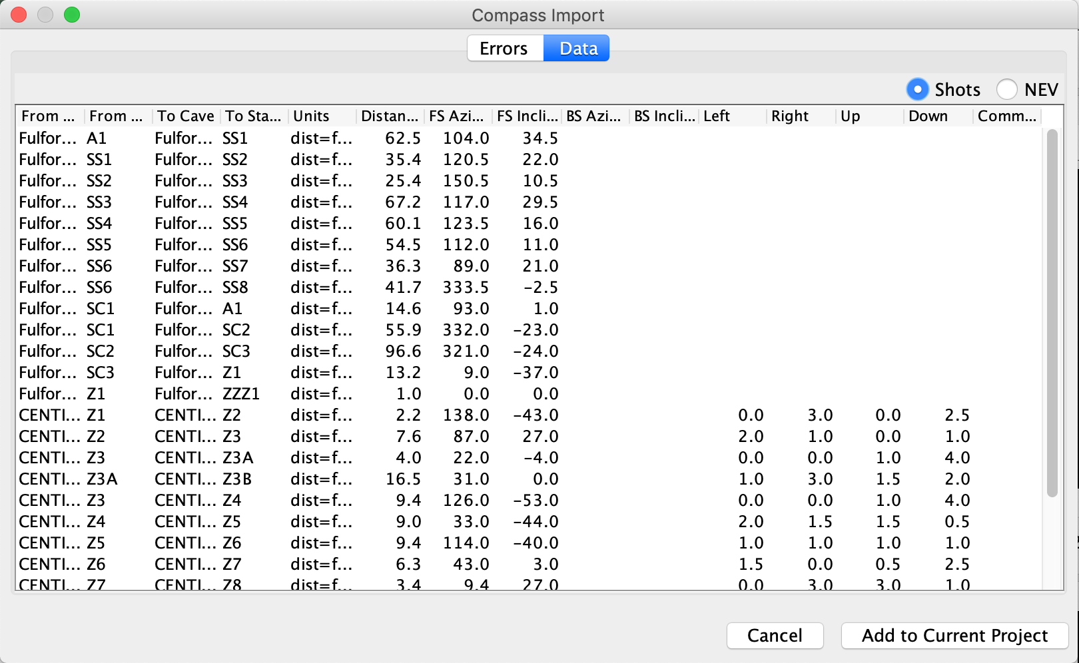
Task: Click the Distance column header
Action: pos(390,116)
